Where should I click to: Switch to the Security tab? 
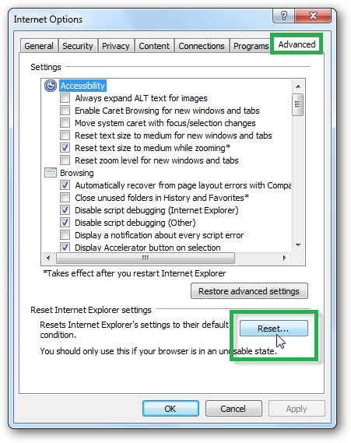tap(78, 46)
